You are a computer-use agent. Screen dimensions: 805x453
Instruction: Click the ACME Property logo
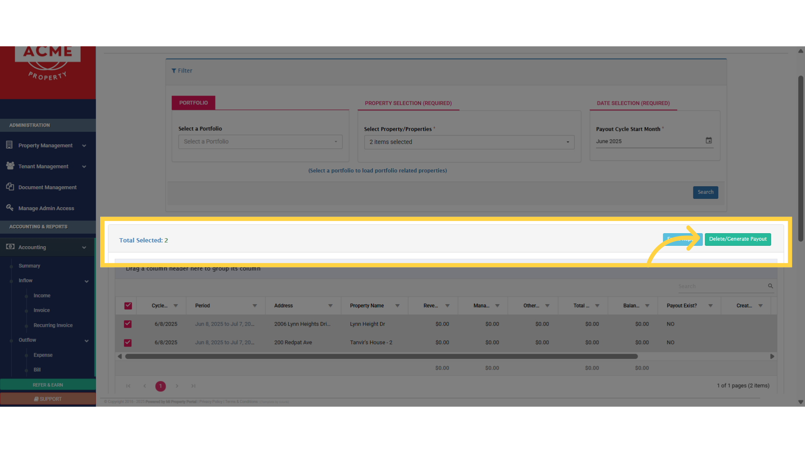48,63
